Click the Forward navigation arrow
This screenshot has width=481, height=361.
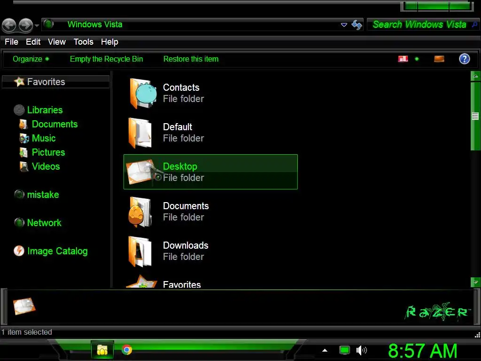[26, 25]
